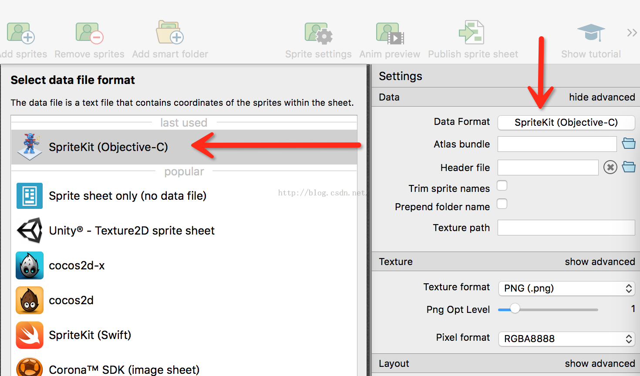Click show advanced in the Texture section
Viewport: 640px width, 376px height.
coord(600,262)
